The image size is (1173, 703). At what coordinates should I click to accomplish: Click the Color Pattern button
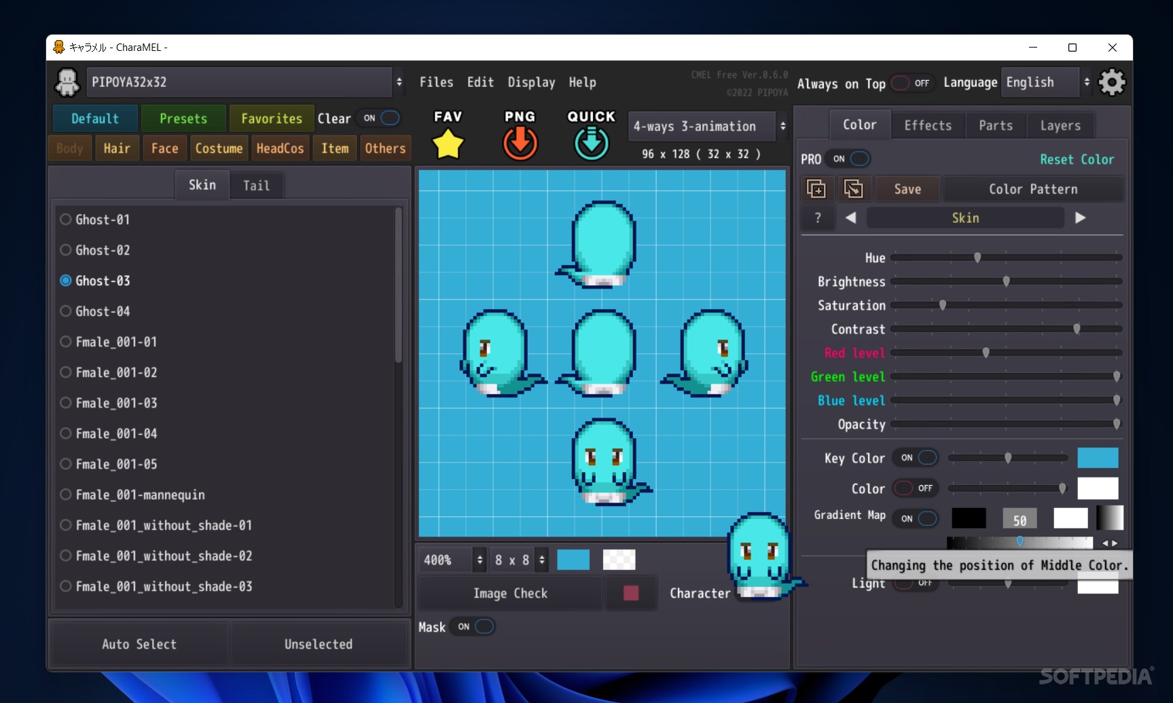click(x=1033, y=189)
